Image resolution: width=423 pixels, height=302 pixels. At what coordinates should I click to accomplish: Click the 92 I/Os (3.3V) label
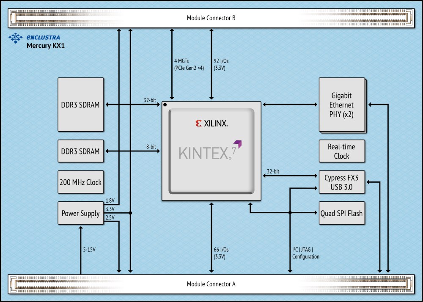(x=221, y=64)
